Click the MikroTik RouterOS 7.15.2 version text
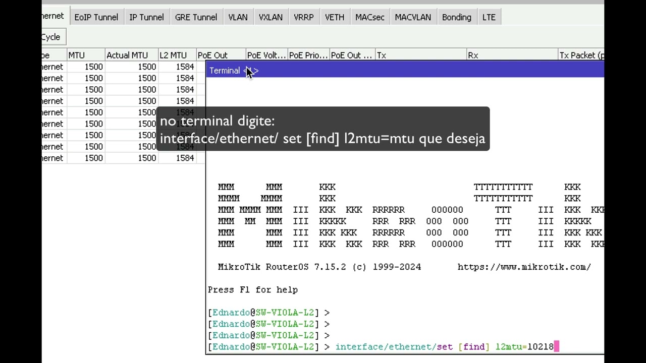Screen dimensions: 646x363 coord(319,267)
